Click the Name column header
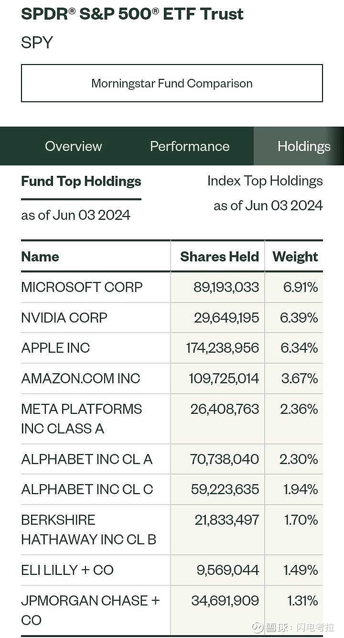Screen dimensions: 344x638 pos(40,257)
